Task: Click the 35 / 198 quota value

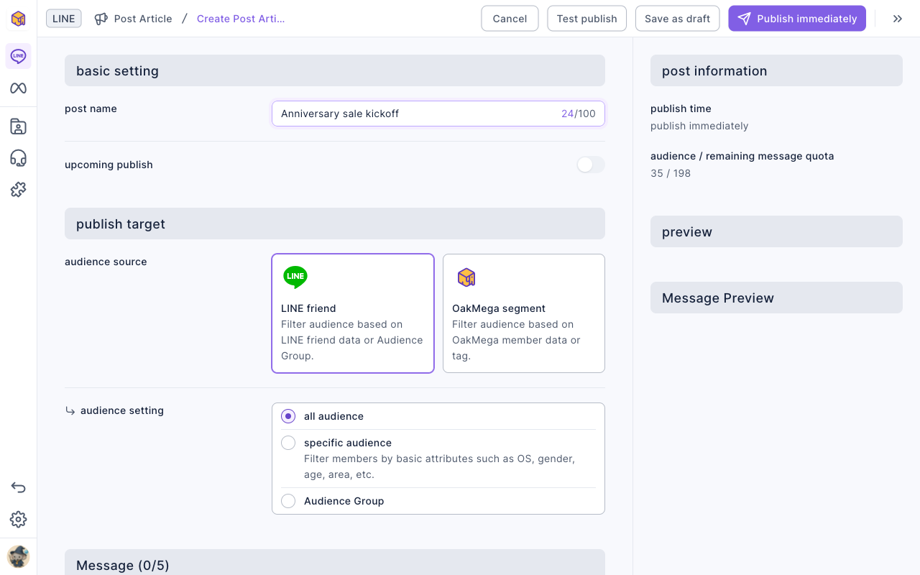Action: coord(671,173)
